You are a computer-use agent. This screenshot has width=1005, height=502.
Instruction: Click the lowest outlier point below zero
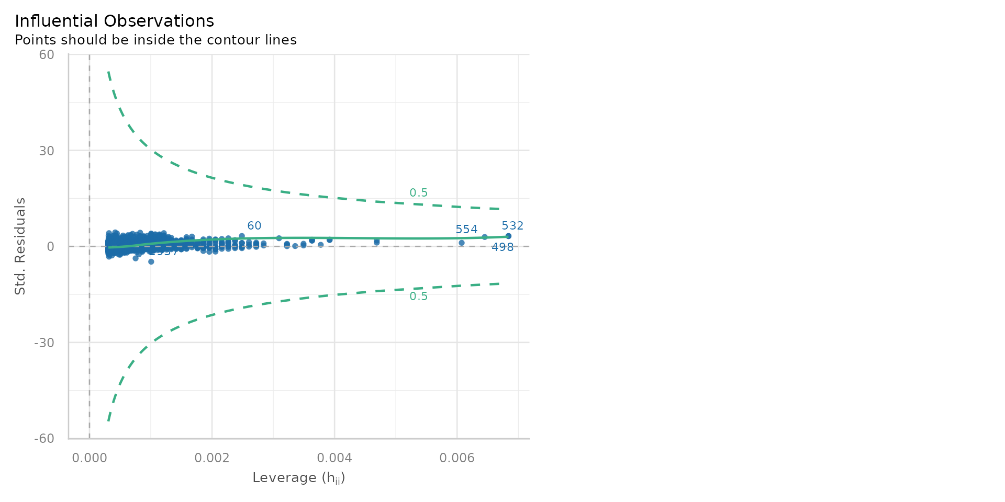(151, 261)
